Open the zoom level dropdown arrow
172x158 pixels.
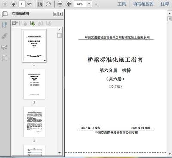point(89,4)
